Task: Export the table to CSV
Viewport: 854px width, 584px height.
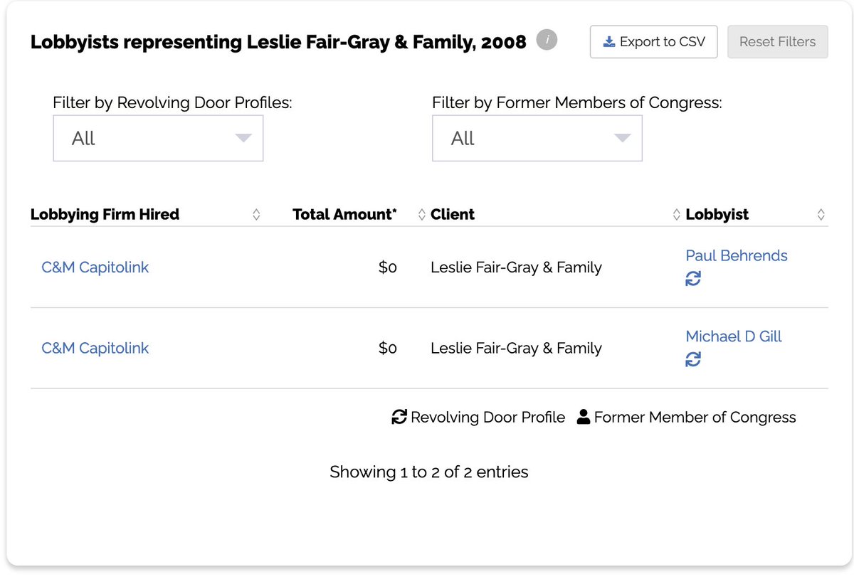Action: pyautogui.click(x=653, y=42)
